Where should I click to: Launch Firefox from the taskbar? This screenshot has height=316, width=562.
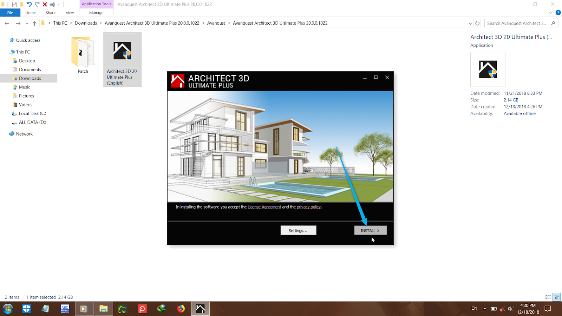click(x=181, y=308)
